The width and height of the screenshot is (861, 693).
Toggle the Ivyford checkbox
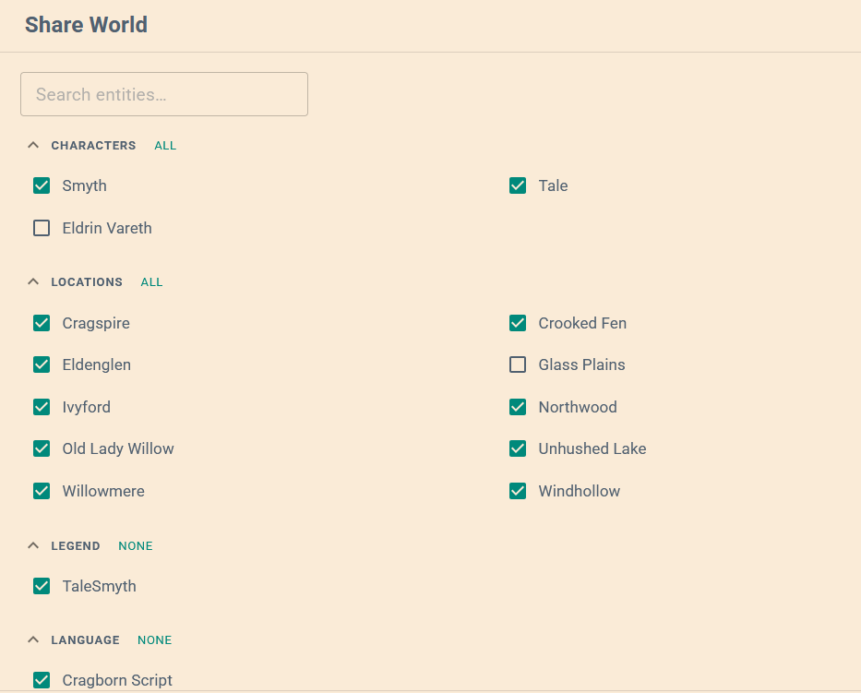[x=42, y=407]
